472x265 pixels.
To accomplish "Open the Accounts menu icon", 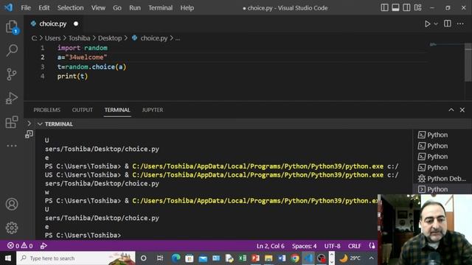I will pos(12,204).
